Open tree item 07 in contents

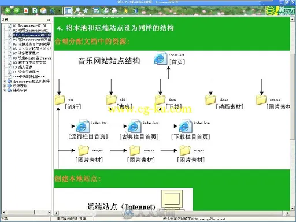[26, 53]
